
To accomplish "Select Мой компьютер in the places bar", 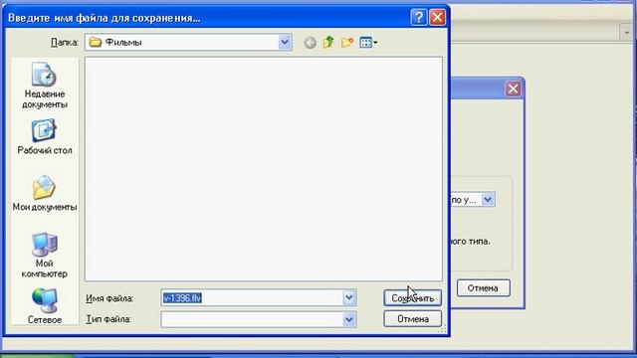I will click(x=44, y=256).
